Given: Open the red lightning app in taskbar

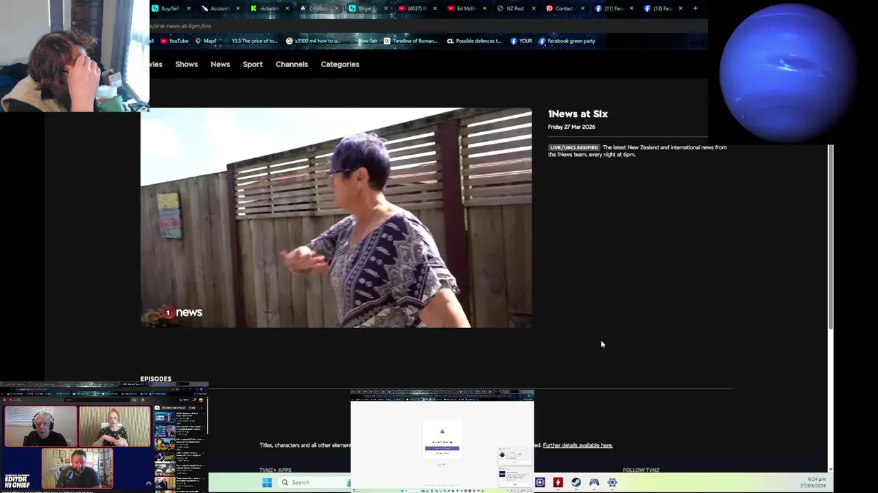Looking at the screenshot, I should (558, 483).
